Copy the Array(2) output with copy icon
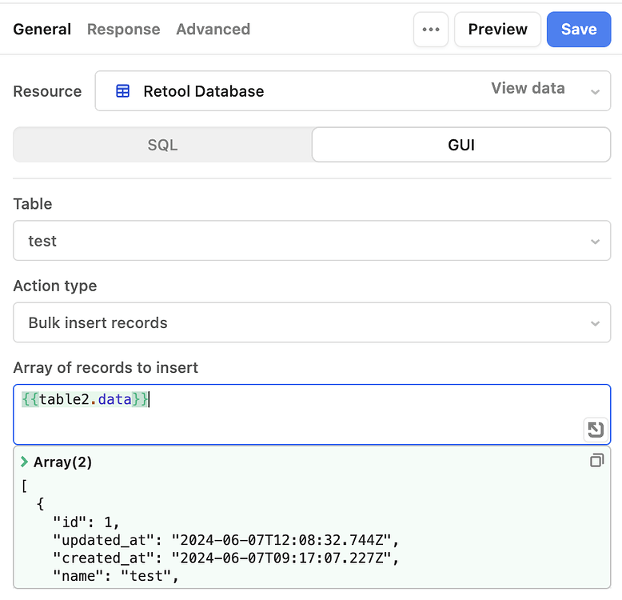 (x=596, y=460)
